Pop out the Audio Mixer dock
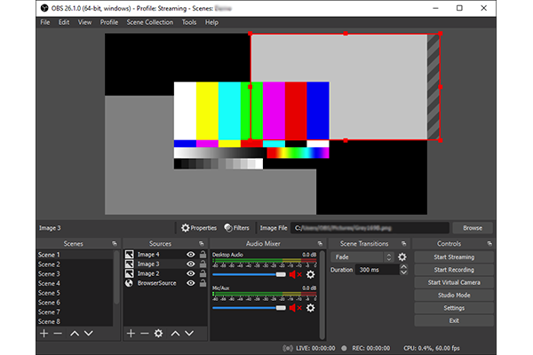The height and width of the screenshot is (355, 533). [318, 243]
